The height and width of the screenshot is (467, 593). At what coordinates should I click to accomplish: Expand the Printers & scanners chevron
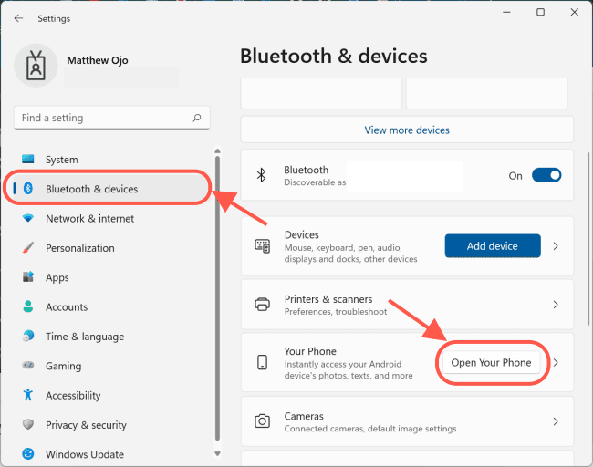click(x=556, y=305)
